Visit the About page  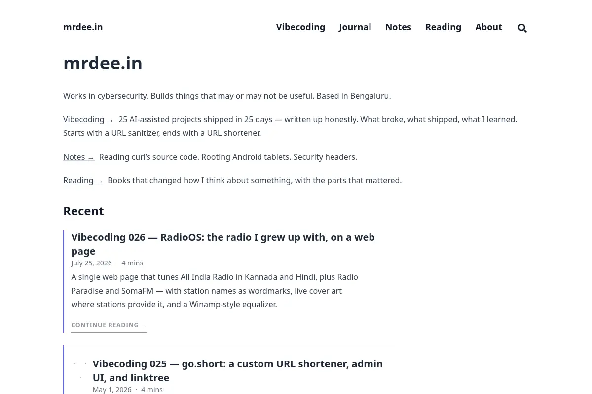pos(488,27)
